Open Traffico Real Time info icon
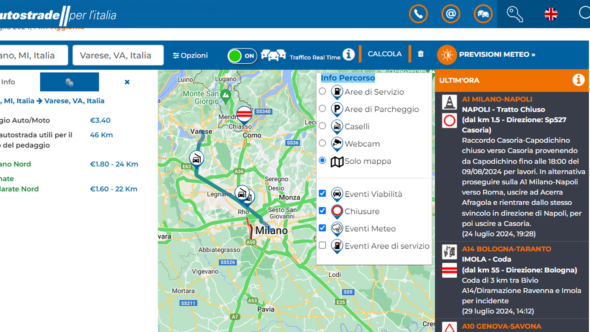Image resolution: width=590 pixels, height=332 pixels. (x=348, y=54)
